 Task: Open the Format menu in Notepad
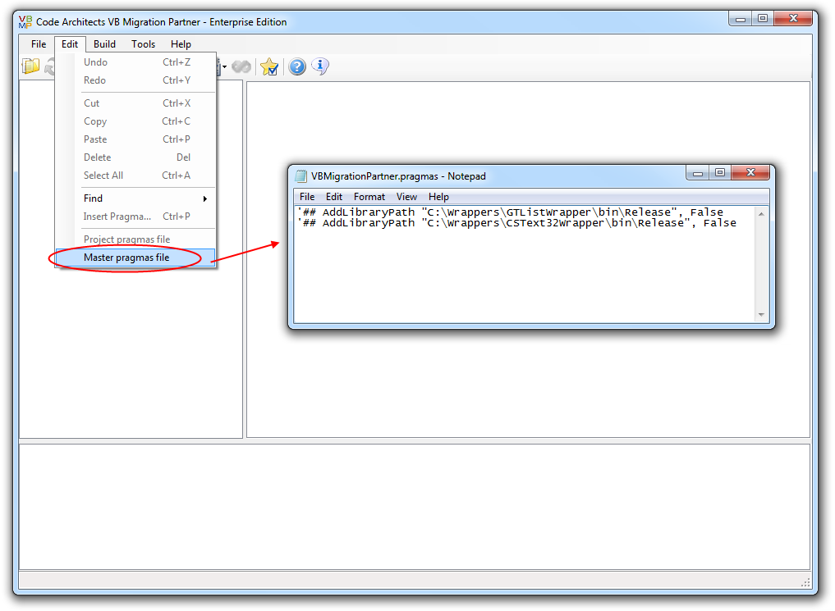click(369, 197)
